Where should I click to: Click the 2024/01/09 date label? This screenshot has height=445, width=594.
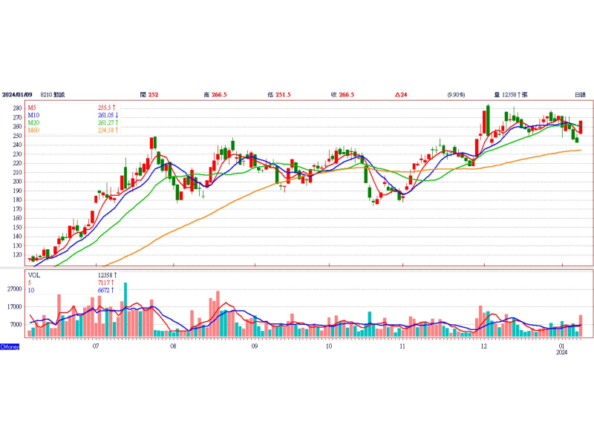tap(17, 95)
